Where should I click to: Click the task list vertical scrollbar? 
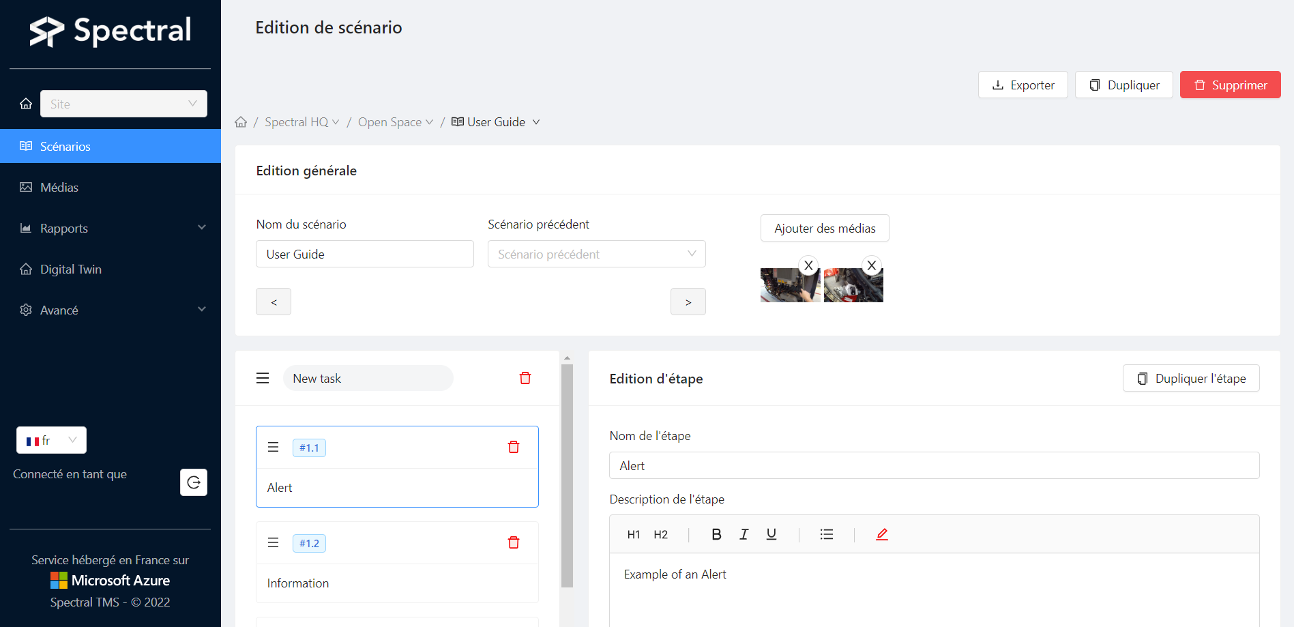pos(567,476)
